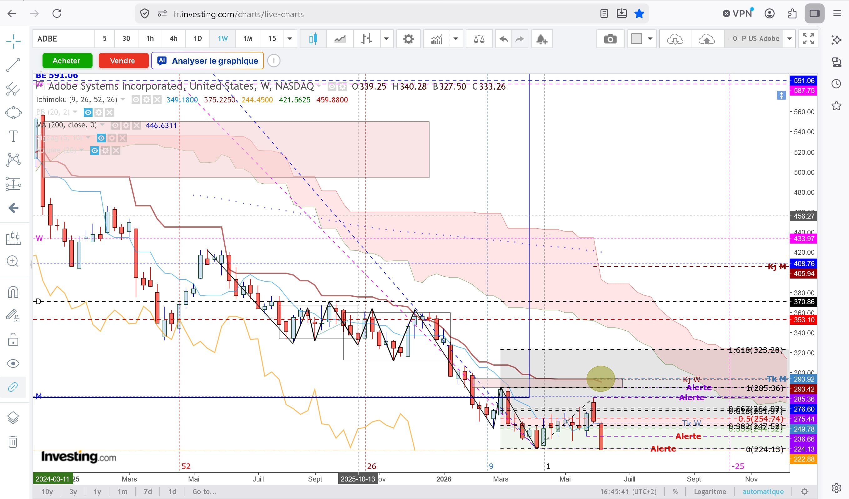Screen dimensions: 849x499
Task: Select the candlestick chart style
Action: click(313, 39)
